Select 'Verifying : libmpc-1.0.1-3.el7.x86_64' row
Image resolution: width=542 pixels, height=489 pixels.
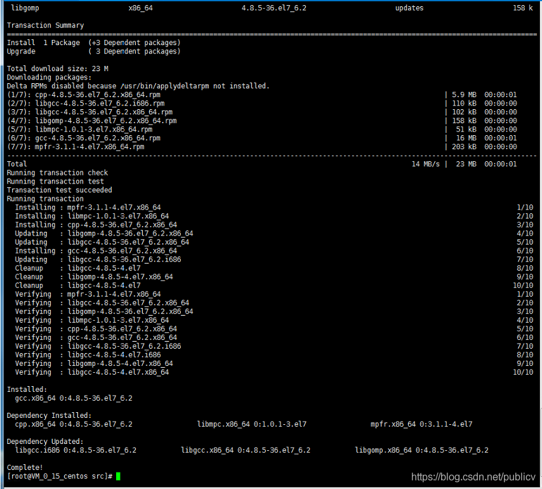pos(274,320)
